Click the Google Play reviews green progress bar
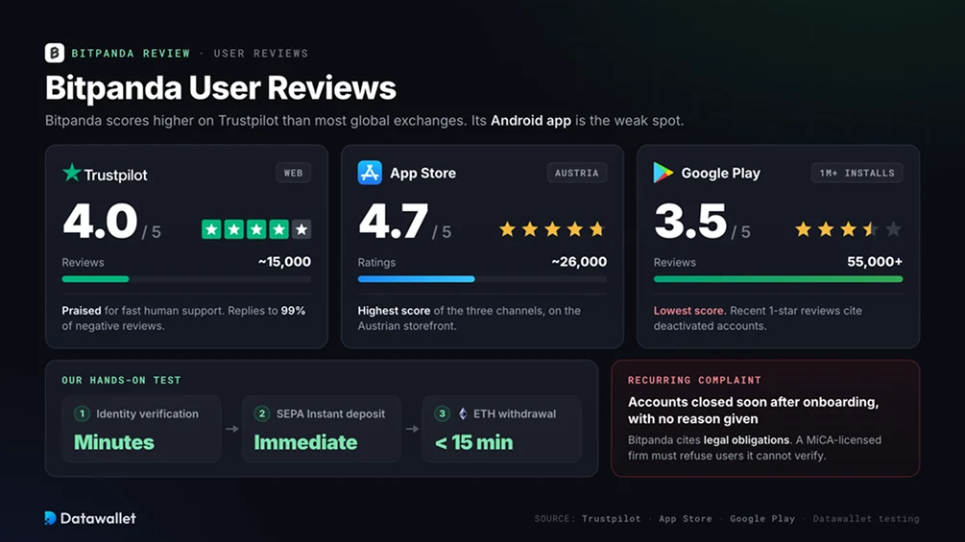The width and height of the screenshot is (965, 542). pos(778,279)
